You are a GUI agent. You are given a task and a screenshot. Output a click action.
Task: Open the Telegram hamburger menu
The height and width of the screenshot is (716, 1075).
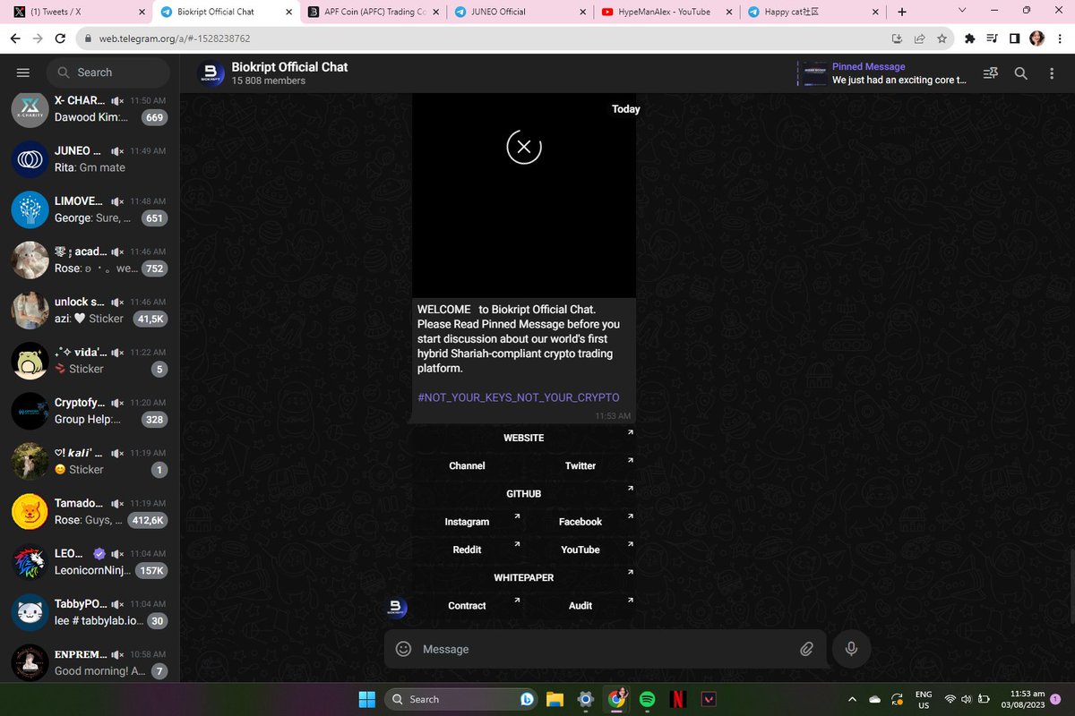click(x=23, y=72)
